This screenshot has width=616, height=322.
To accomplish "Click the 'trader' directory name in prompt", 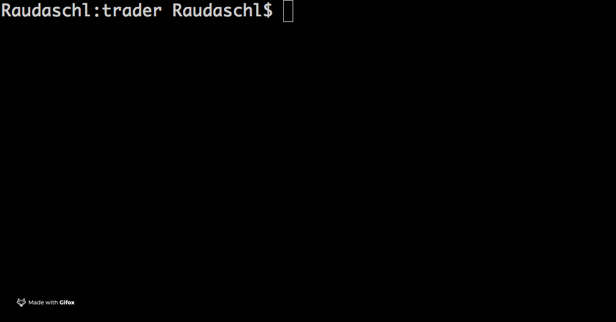I will [x=132, y=11].
